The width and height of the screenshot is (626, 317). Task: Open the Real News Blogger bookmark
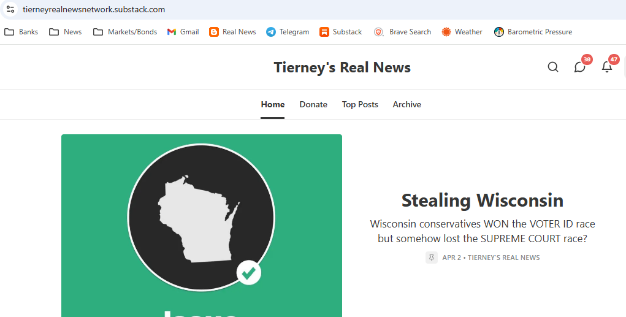pos(232,32)
